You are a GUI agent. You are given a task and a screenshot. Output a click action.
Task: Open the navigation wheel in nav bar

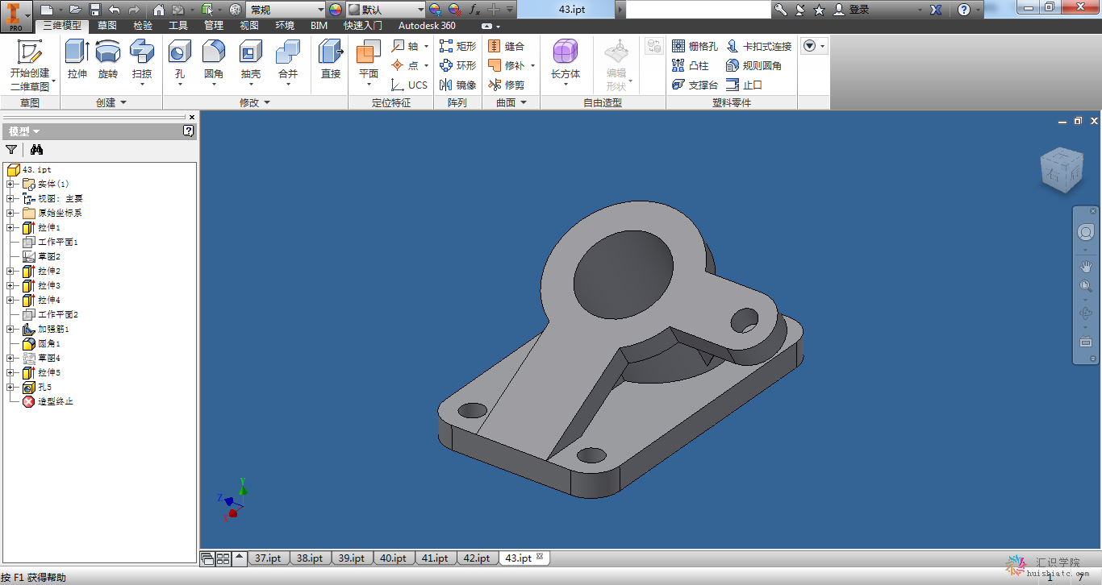1086,232
